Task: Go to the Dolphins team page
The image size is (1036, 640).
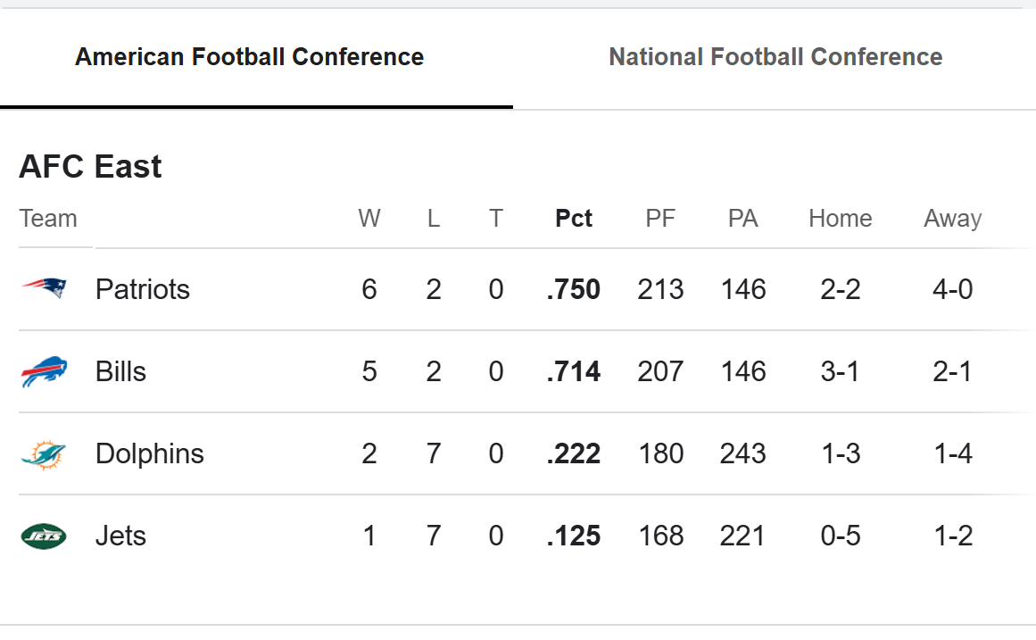Action: 149,453
